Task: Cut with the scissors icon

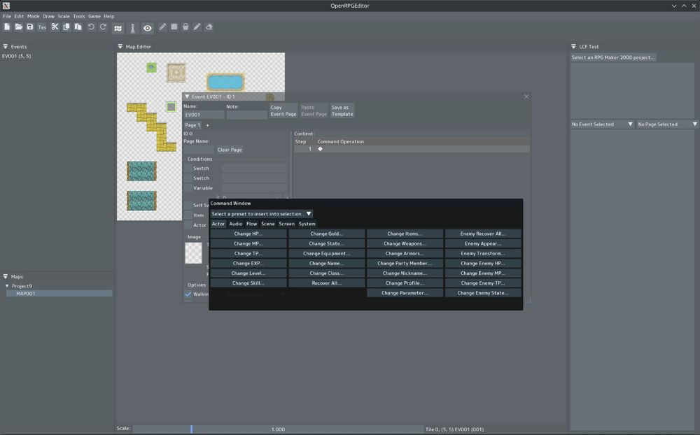Action: [55, 27]
